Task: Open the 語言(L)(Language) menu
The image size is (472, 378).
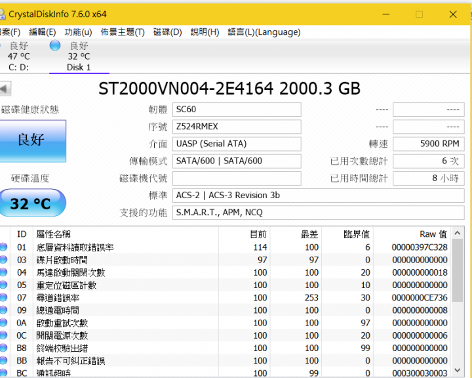Action: [x=264, y=32]
